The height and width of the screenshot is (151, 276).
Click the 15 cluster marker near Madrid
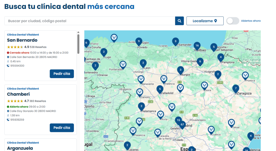pyautogui.click(x=178, y=120)
